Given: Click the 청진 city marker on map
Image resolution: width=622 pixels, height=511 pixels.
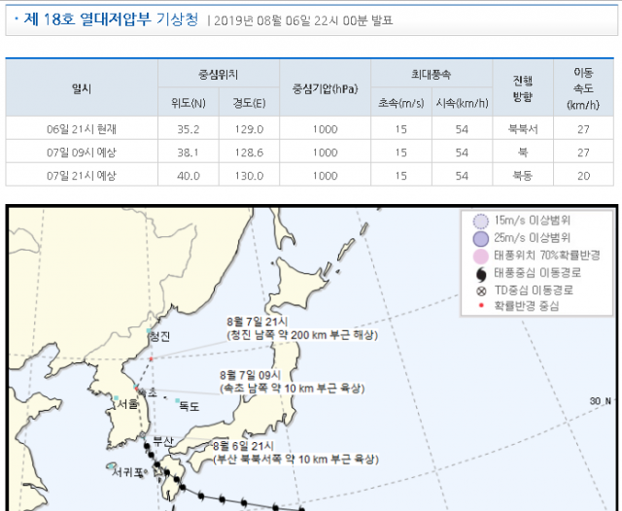Looking at the screenshot, I should pyautogui.click(x=150, y=330).
